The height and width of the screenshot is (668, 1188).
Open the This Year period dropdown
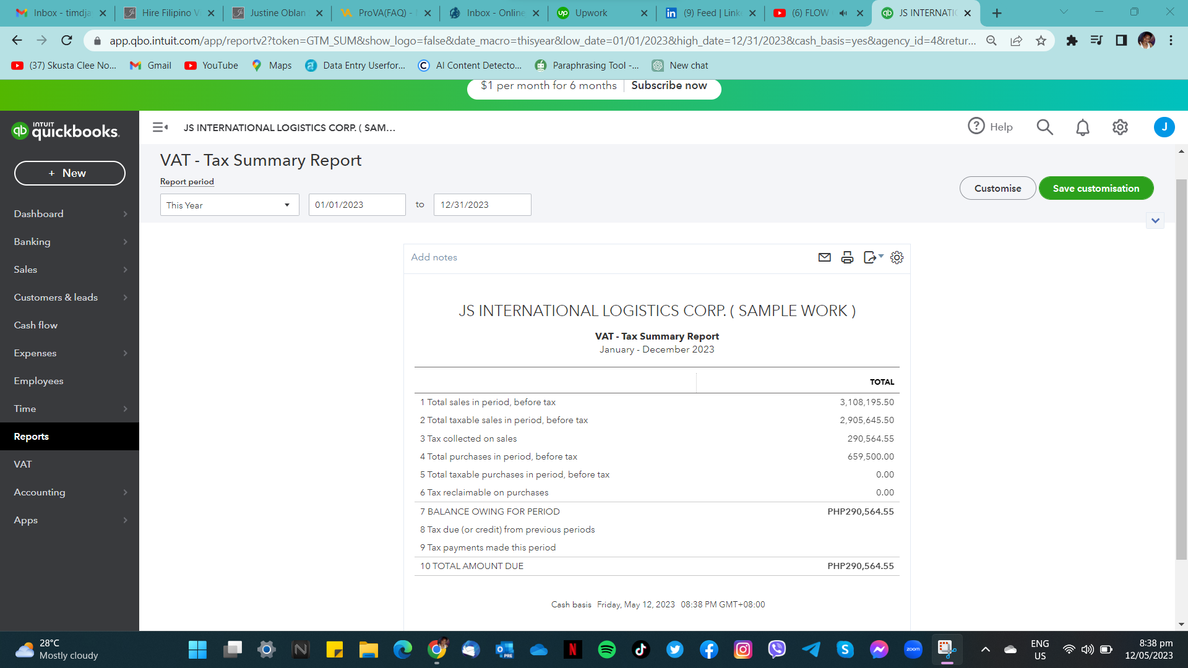pos(229,205)
